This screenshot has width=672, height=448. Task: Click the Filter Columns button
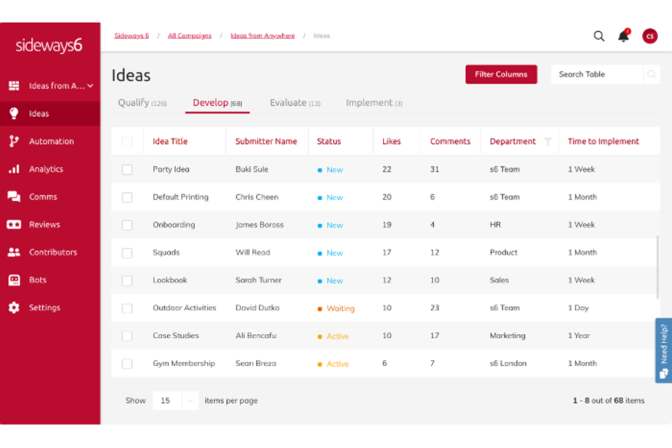(501, 74)
